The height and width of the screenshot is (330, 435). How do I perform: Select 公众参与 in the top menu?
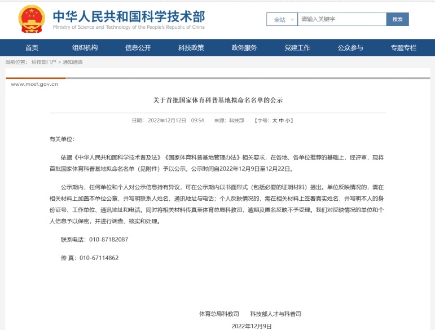tap(350, 48)
